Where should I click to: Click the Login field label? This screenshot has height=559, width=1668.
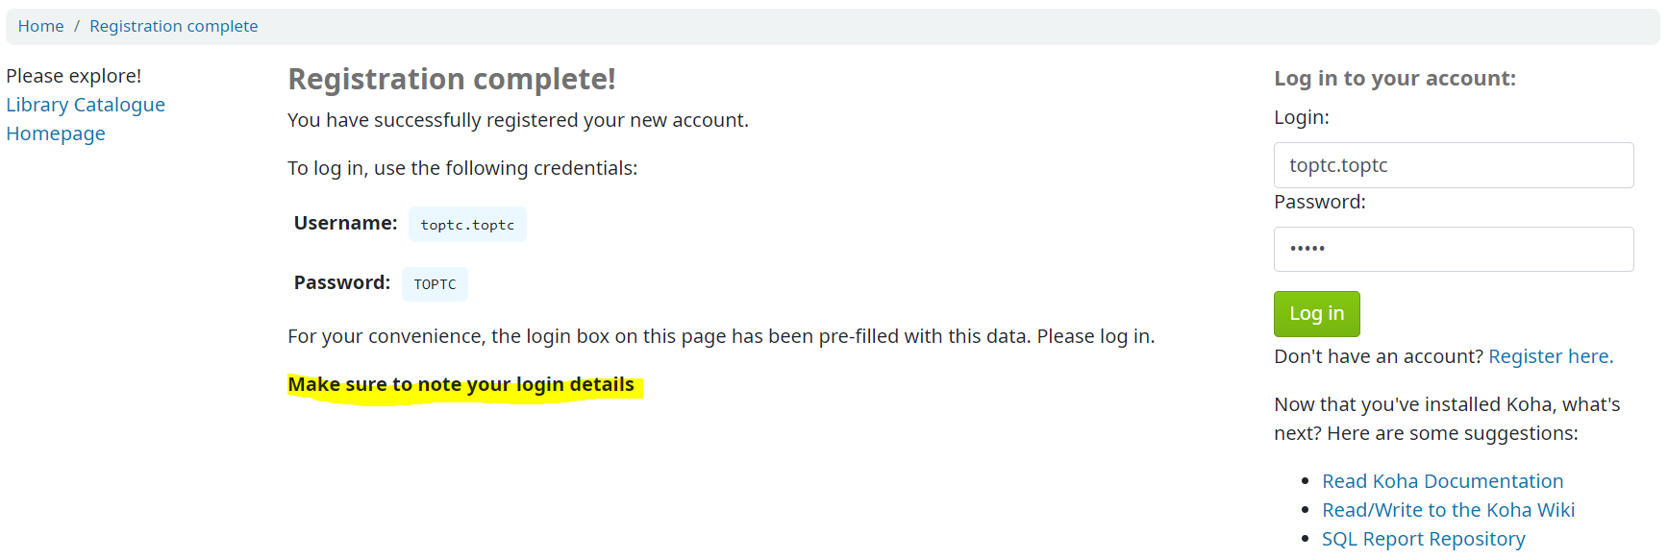(1302, 117)
